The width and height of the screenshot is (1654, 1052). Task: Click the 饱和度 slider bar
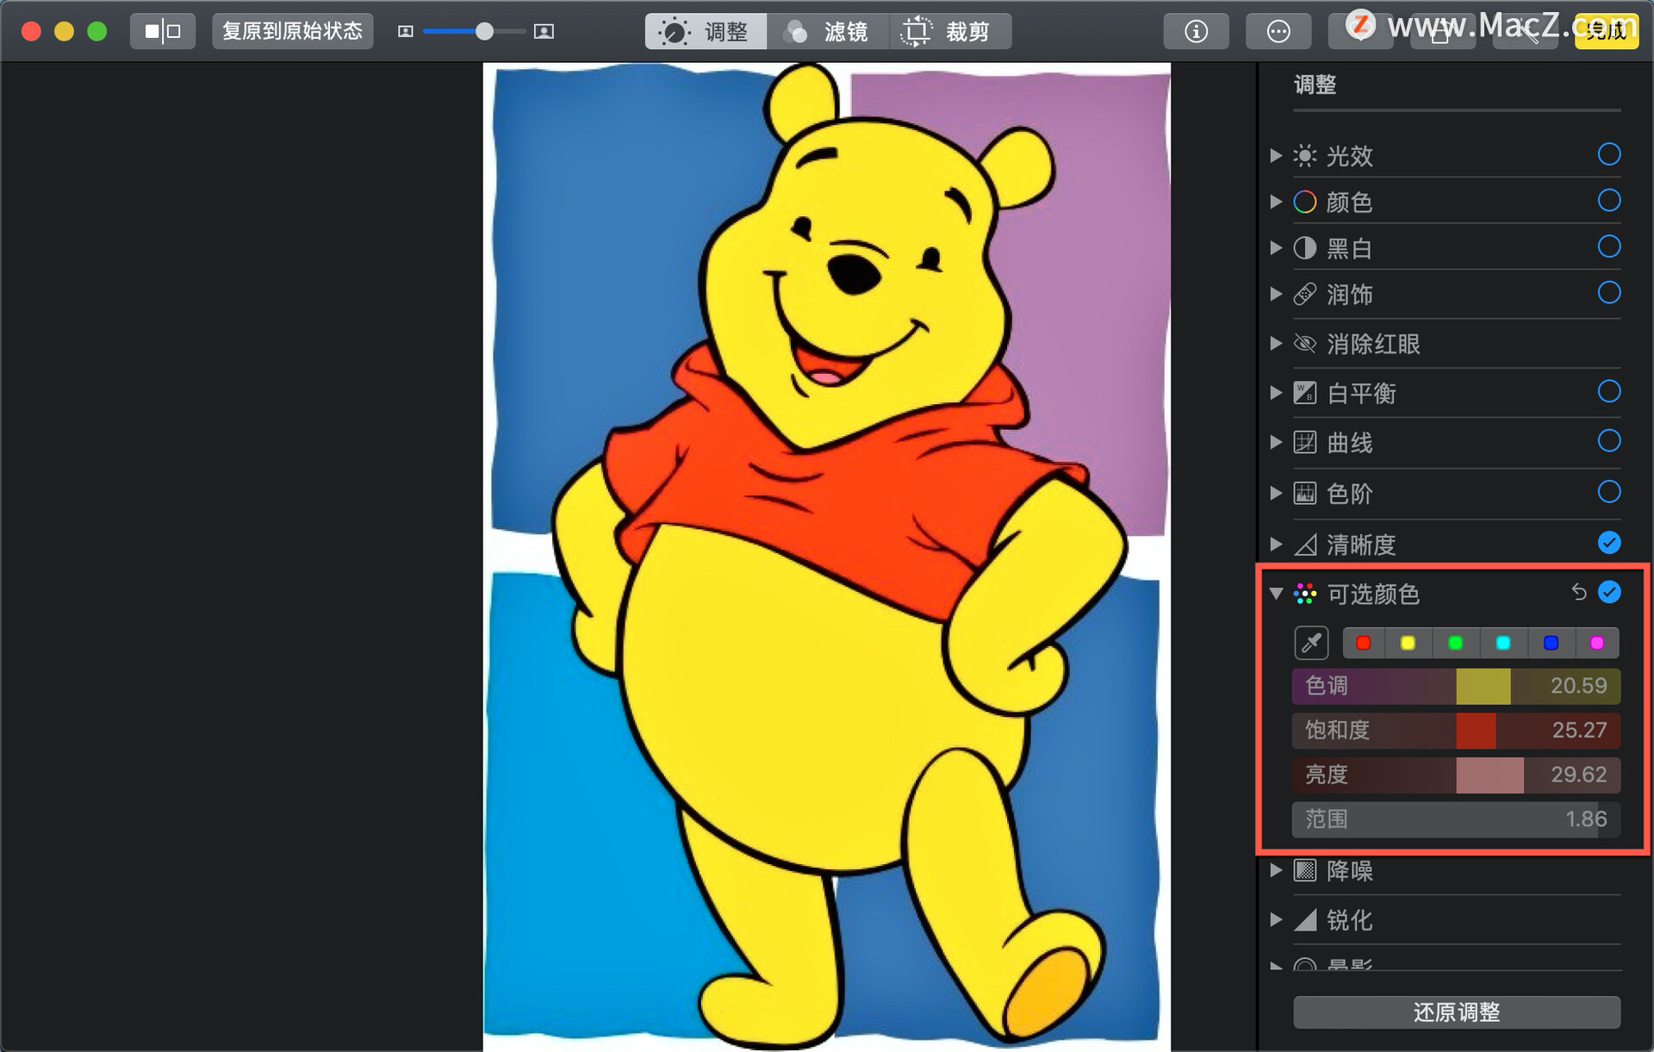point(1456,731)
